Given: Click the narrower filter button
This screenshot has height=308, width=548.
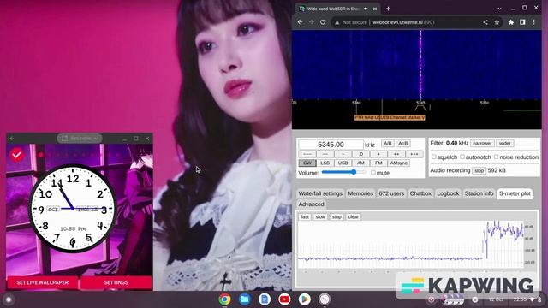Looking at the screenshot, I should click(482, 144).
